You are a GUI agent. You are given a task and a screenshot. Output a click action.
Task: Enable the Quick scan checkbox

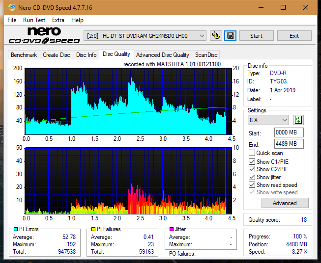click(252, 153)
